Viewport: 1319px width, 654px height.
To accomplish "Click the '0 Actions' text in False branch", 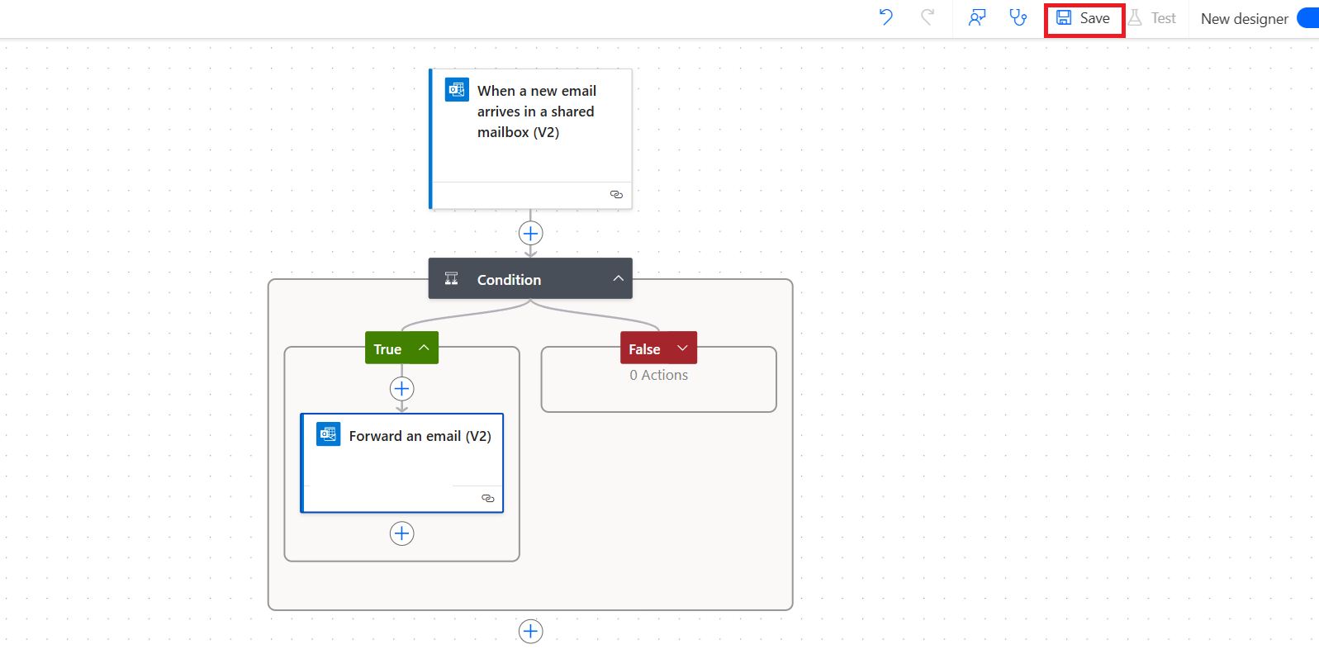I will pos(658,375).
